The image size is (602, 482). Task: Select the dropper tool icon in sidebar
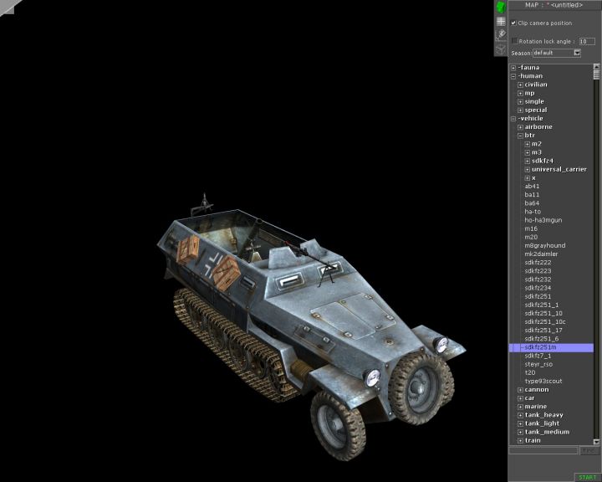click(x=501, y=35)
